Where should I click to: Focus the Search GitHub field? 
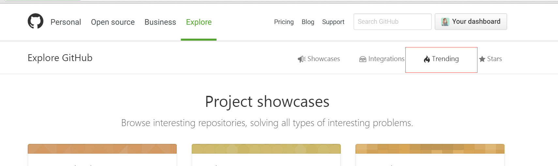(x=392, y=21)
